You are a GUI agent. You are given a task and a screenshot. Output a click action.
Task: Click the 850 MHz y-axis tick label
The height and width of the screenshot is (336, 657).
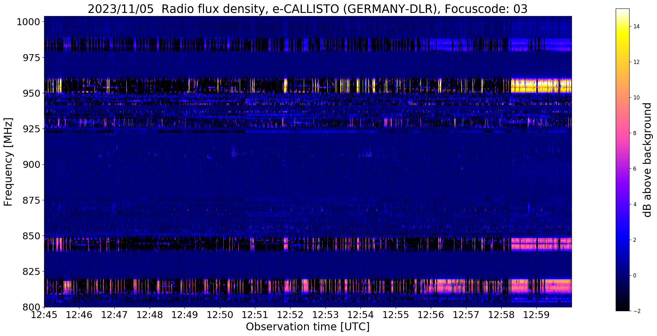[x=32, y=236]
